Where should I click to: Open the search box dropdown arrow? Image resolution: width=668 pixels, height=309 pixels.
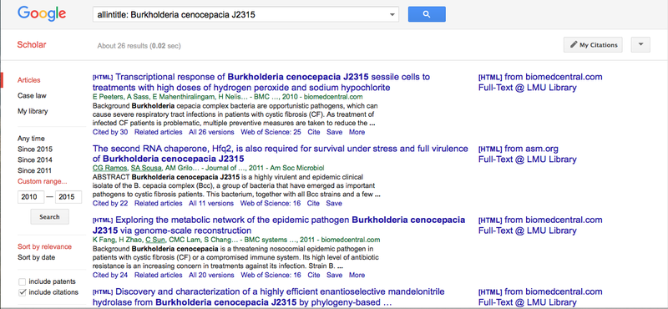click(x=392, y=15)
